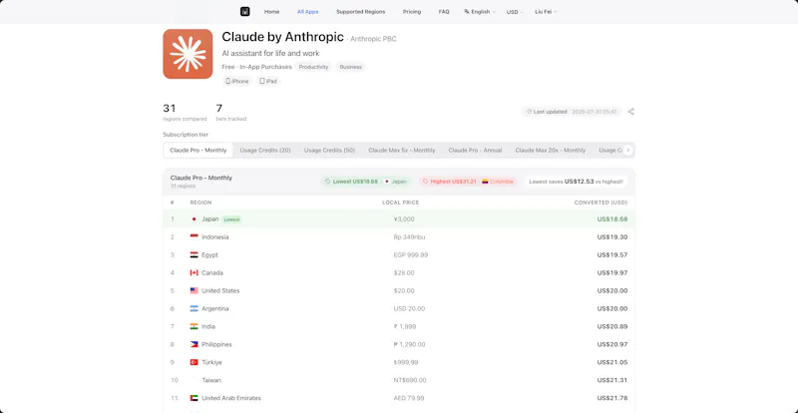Click the Argentina flag icon
Viewport: 798px width, 413px height.
click(x=194, y=308)
